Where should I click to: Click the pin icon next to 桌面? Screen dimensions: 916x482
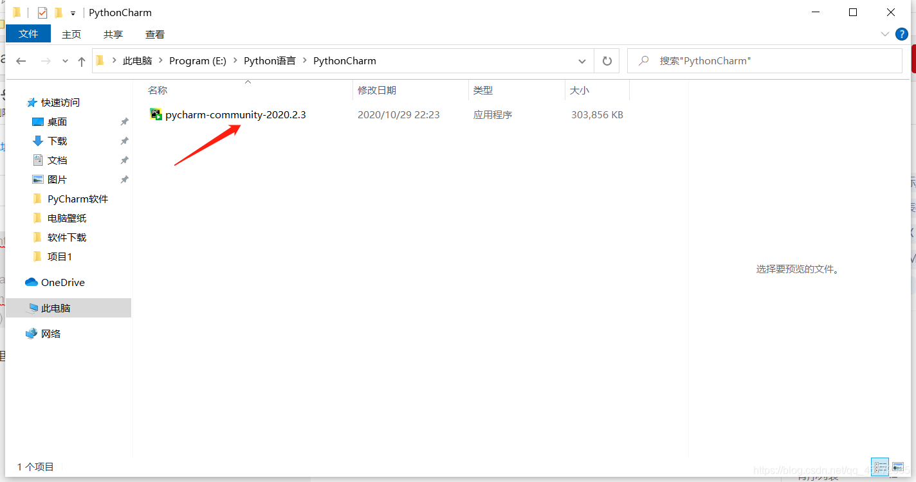coord(125,122)
